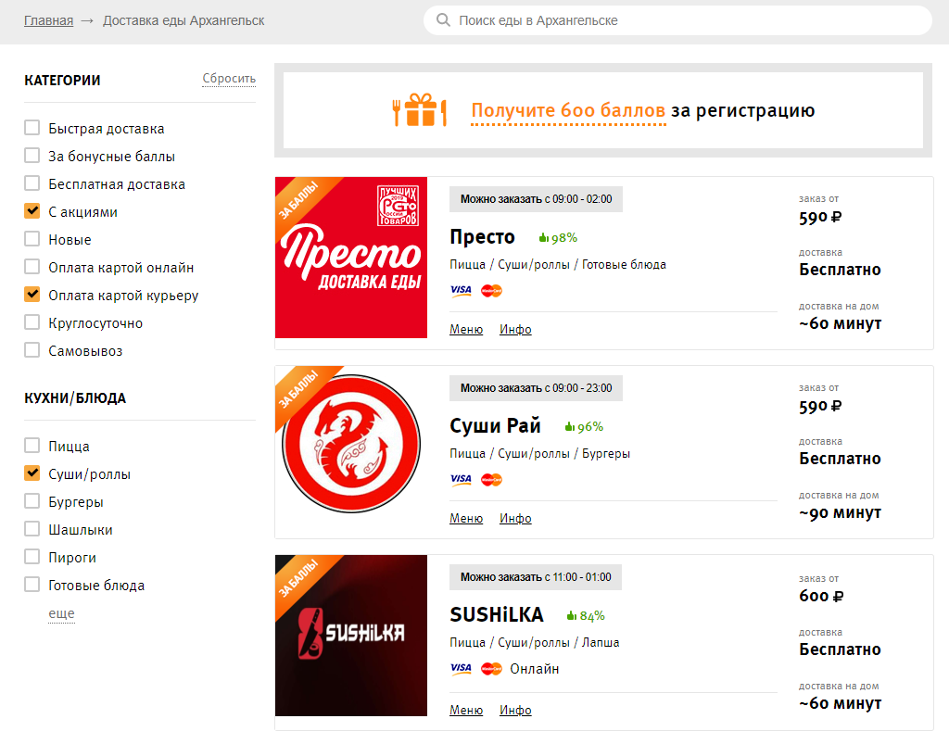The height and width of the screenshot is (744, 949).
Task: Click the 84% thumbs-up rating for SUSHiLKA
Action: 586,616
